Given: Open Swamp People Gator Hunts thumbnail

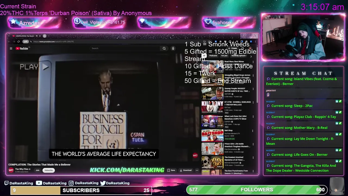Looking at the screenshot, I should [212, 93].
